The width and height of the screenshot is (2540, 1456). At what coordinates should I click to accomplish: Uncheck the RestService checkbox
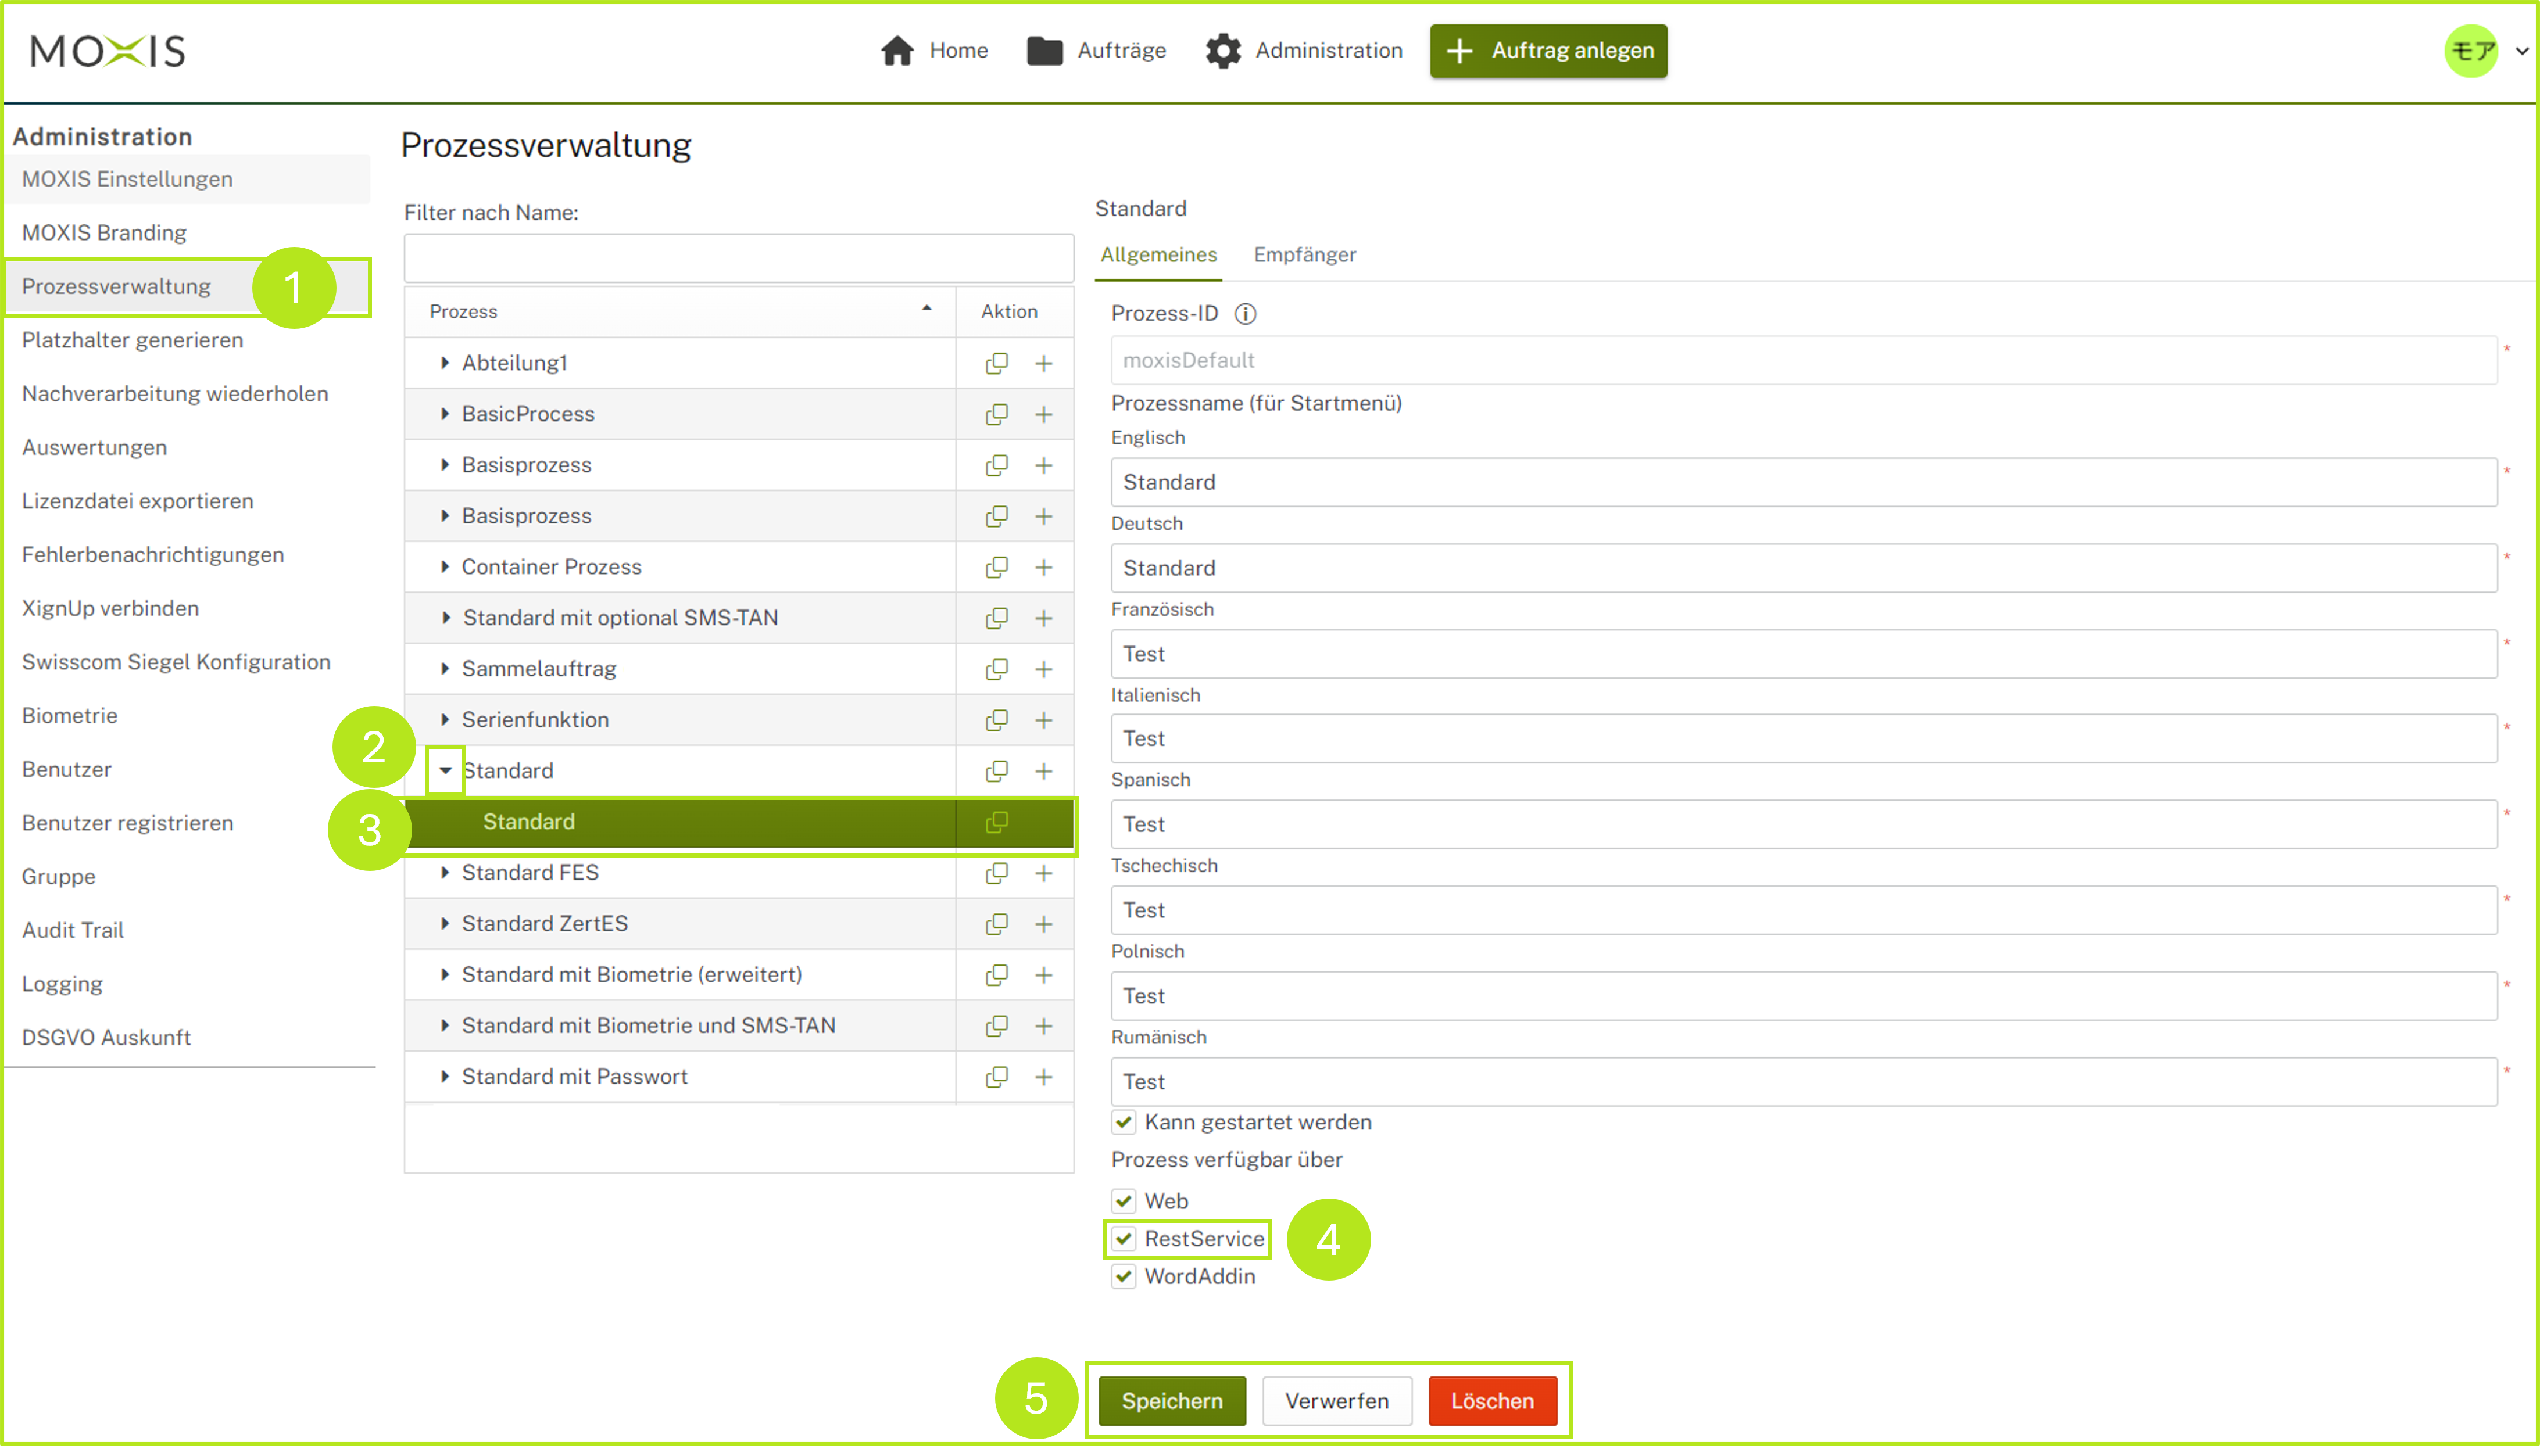1124,1239
